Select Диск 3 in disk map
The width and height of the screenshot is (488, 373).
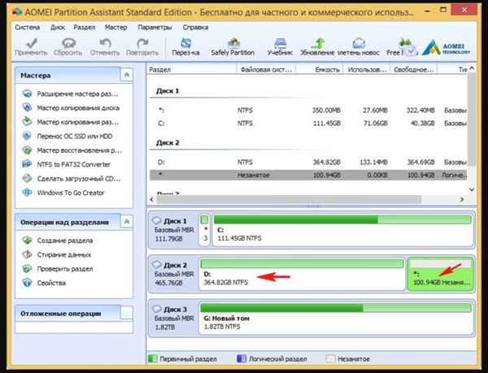click(x=173, y=319)
